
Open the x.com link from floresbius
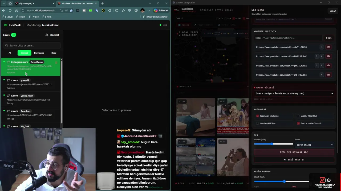pos(30,115)
